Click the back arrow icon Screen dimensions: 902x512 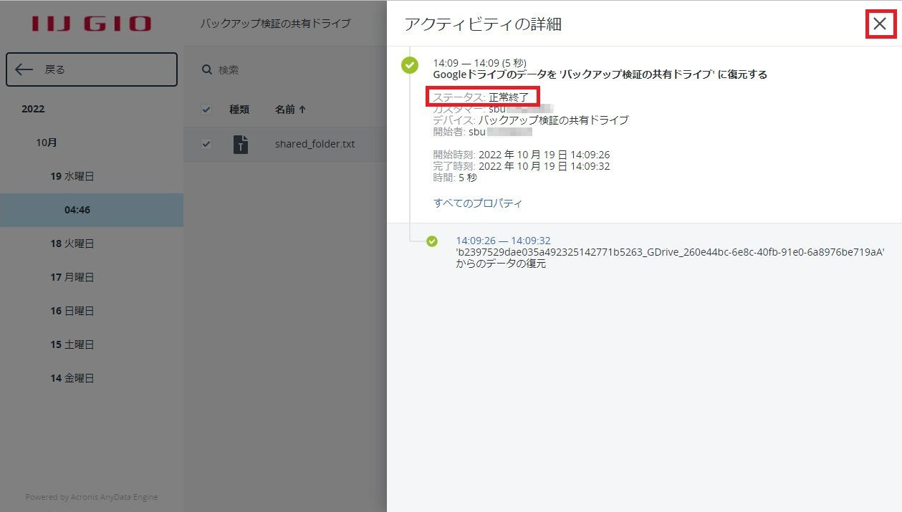24,69
